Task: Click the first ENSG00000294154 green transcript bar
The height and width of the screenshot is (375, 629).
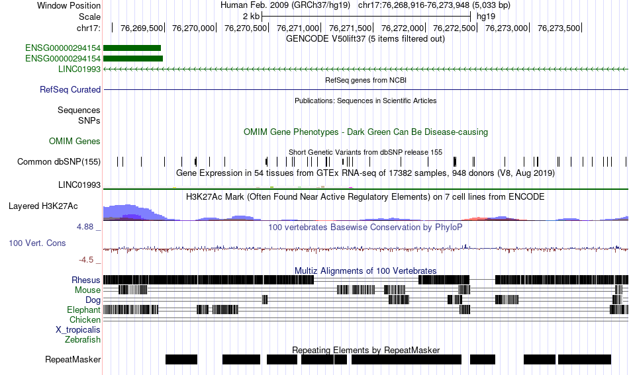Action: tap(132, 48)
